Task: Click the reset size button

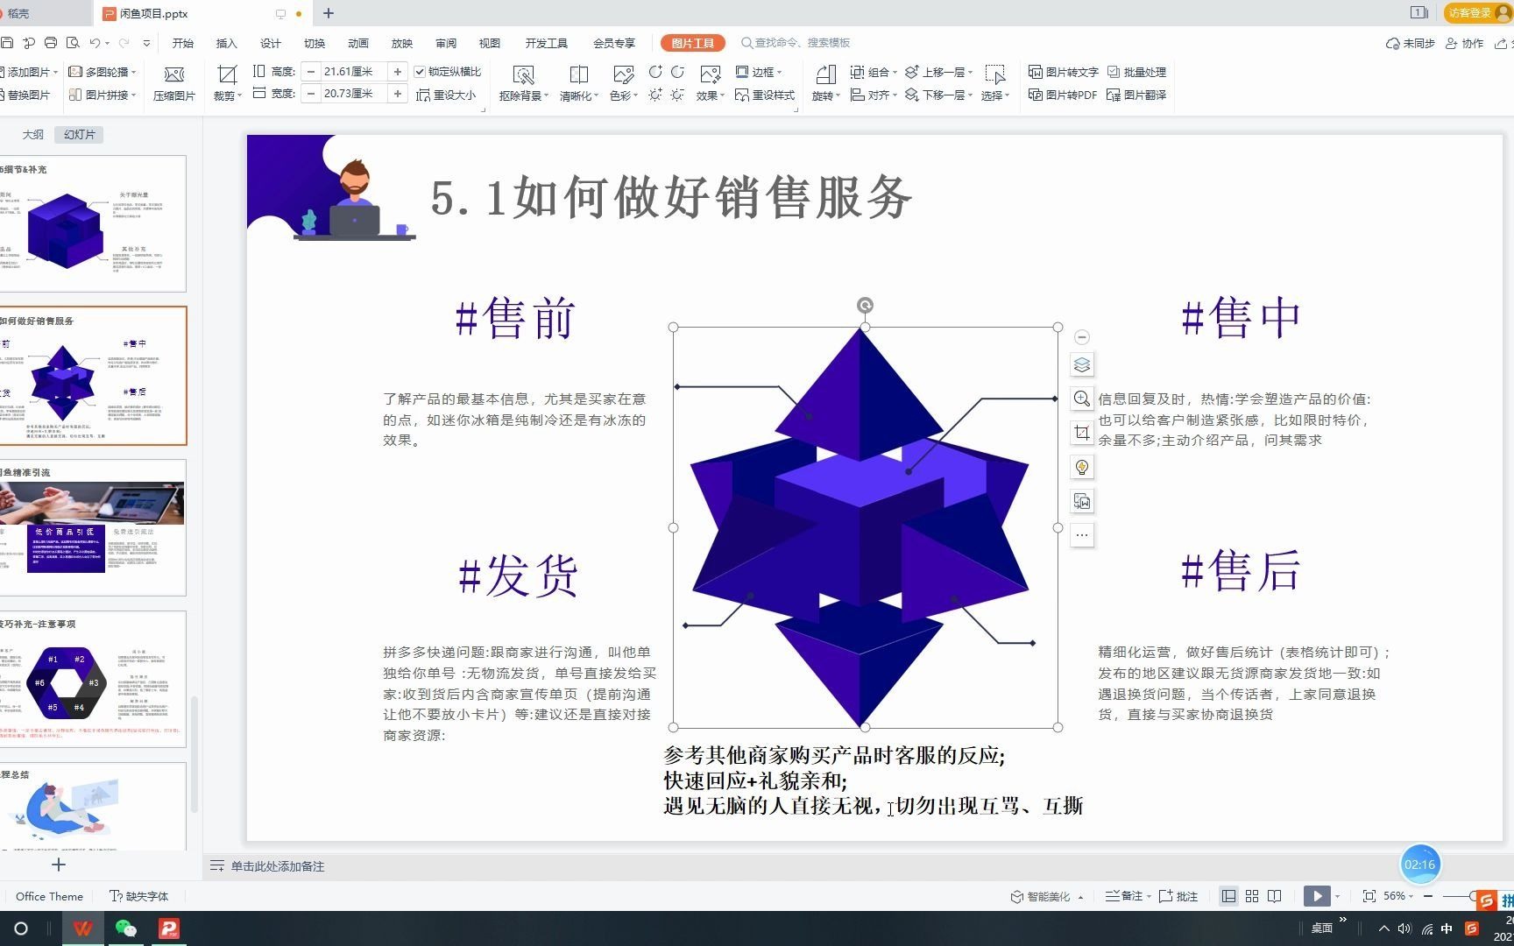Action: 447,95
